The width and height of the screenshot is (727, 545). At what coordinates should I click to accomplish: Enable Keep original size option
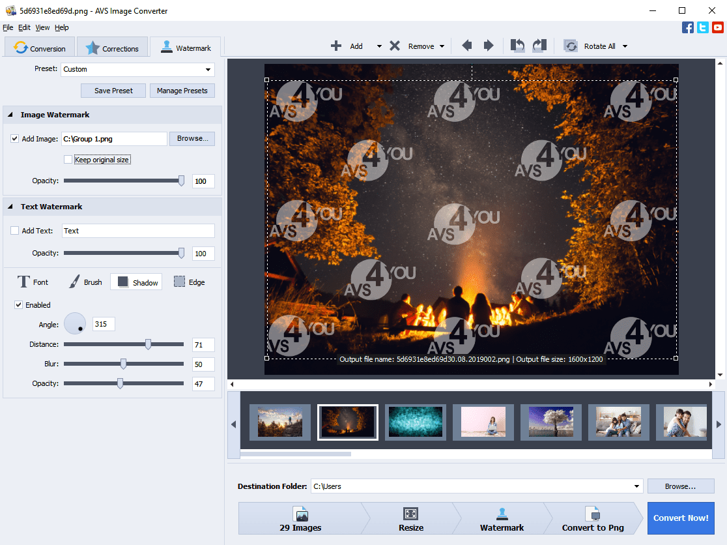coord(68,160)
